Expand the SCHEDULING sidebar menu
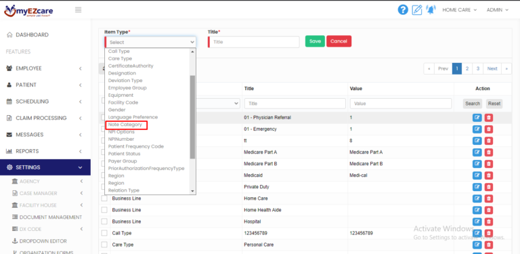This screenshot has width=520, height=254. (45, 102)
